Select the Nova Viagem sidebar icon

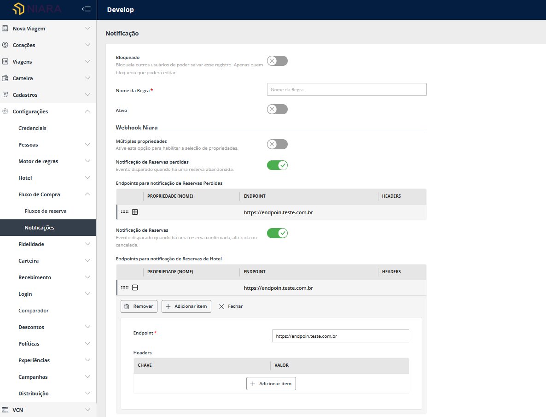pyautogui.click(x=5, y=28)
